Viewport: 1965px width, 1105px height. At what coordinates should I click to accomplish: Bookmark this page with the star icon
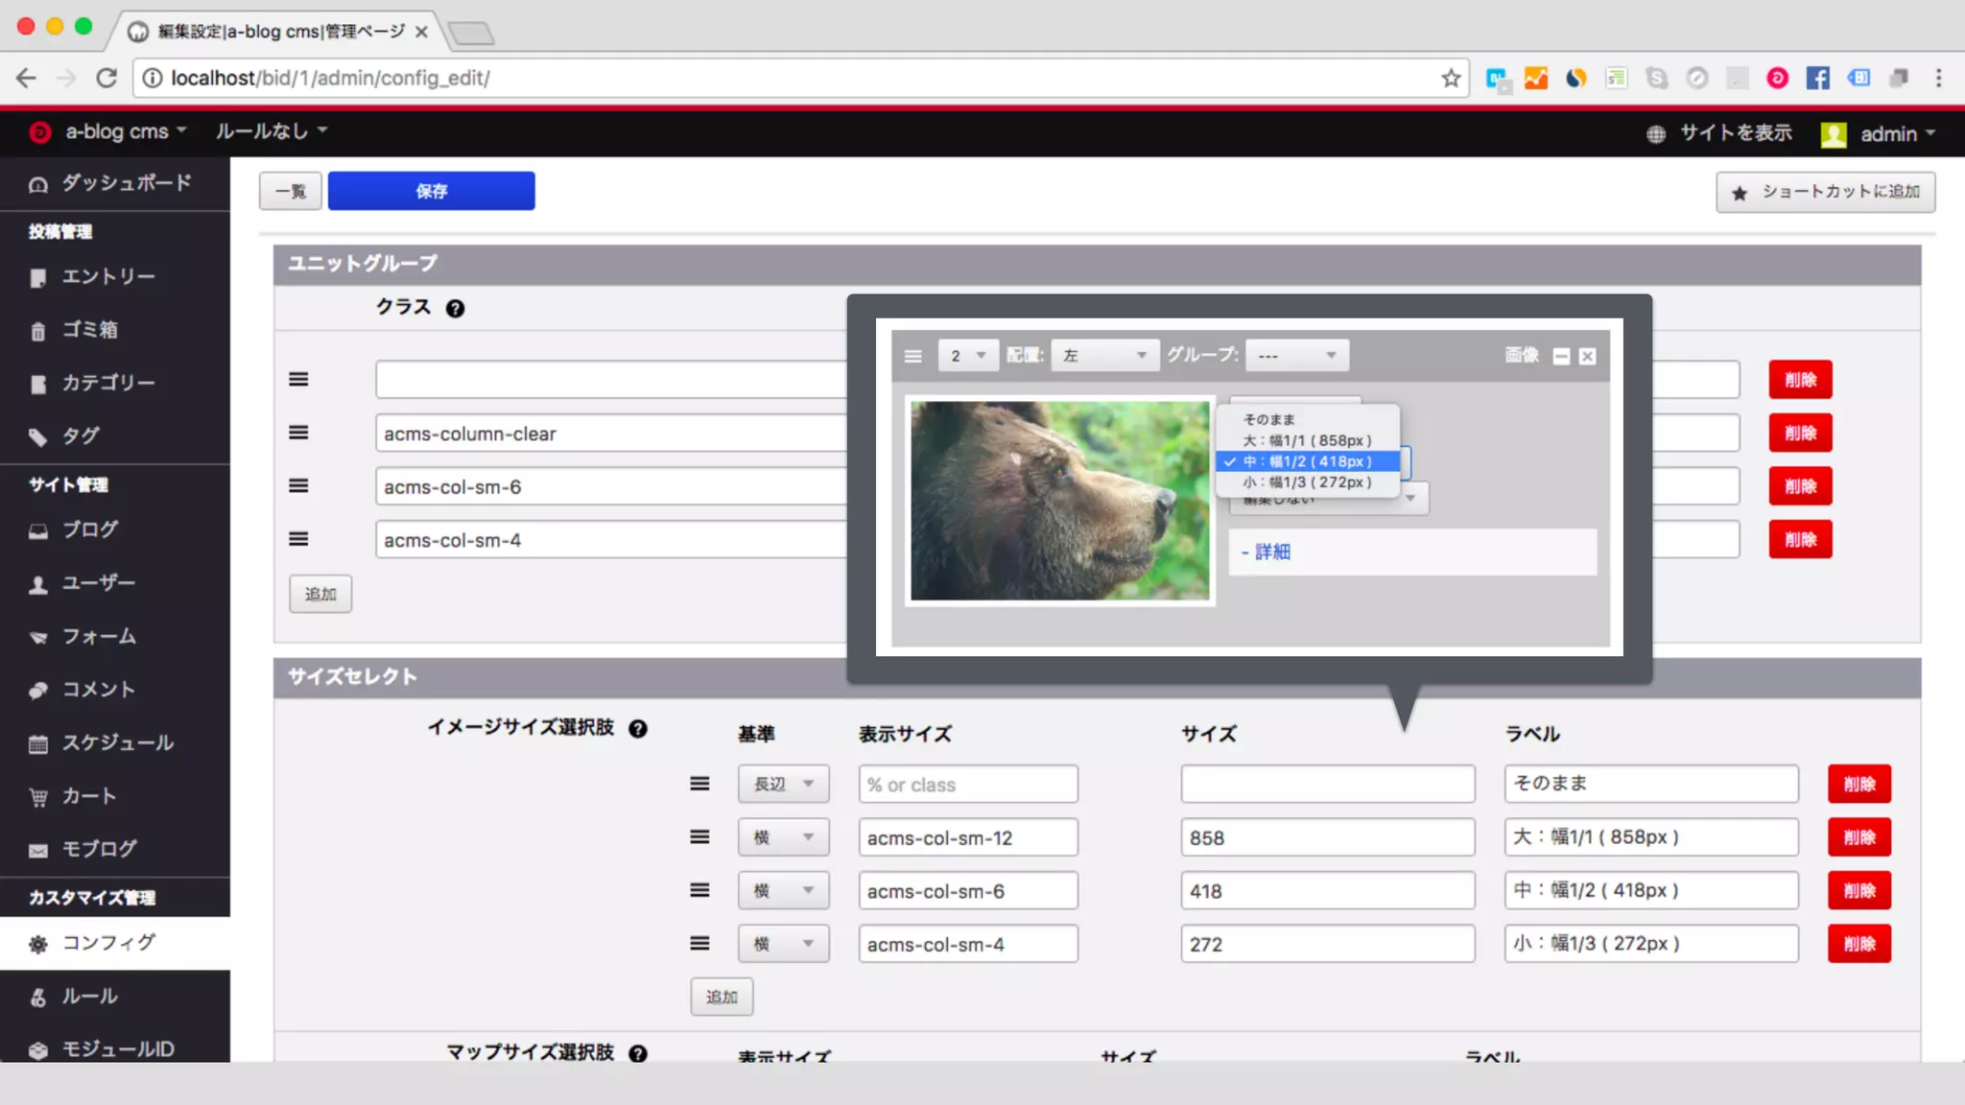1451,78
